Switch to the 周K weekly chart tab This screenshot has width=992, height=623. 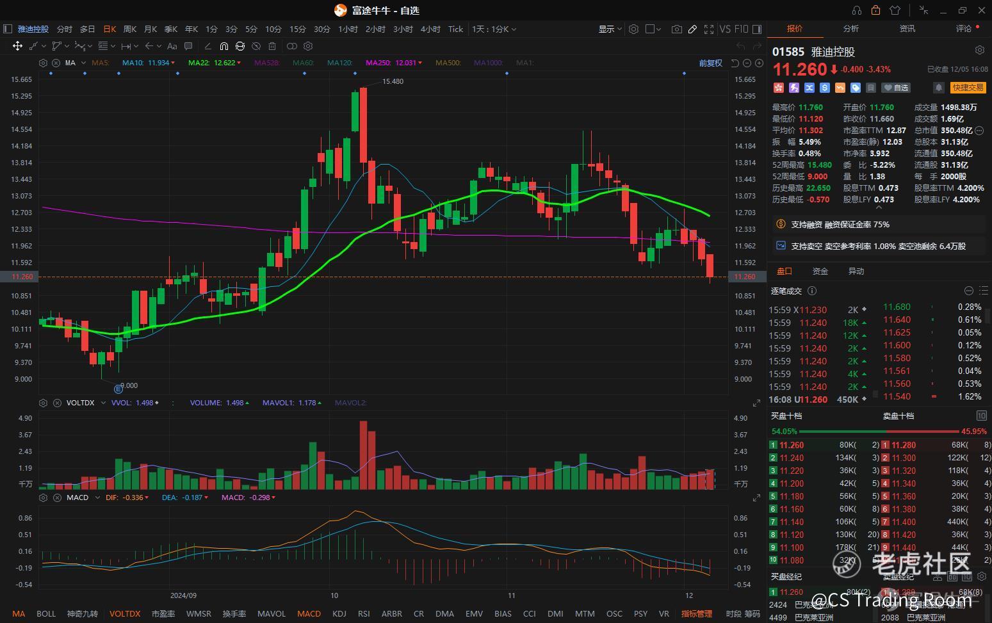(x=130, y=29)
